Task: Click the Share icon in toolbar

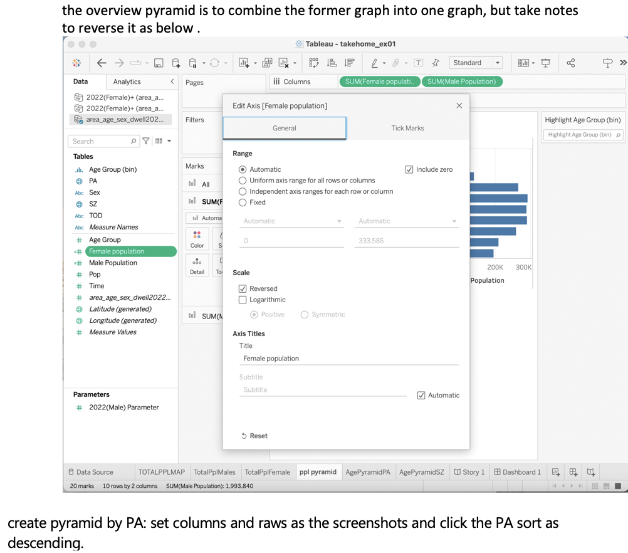Action: coord(571,63)
